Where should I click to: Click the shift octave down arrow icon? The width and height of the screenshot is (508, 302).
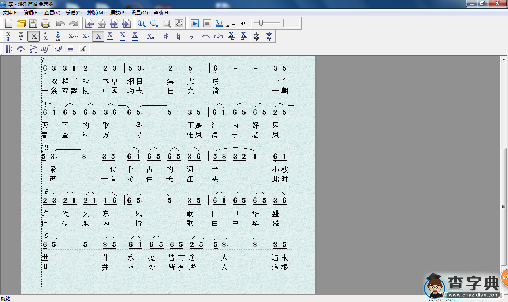point(256,37)
